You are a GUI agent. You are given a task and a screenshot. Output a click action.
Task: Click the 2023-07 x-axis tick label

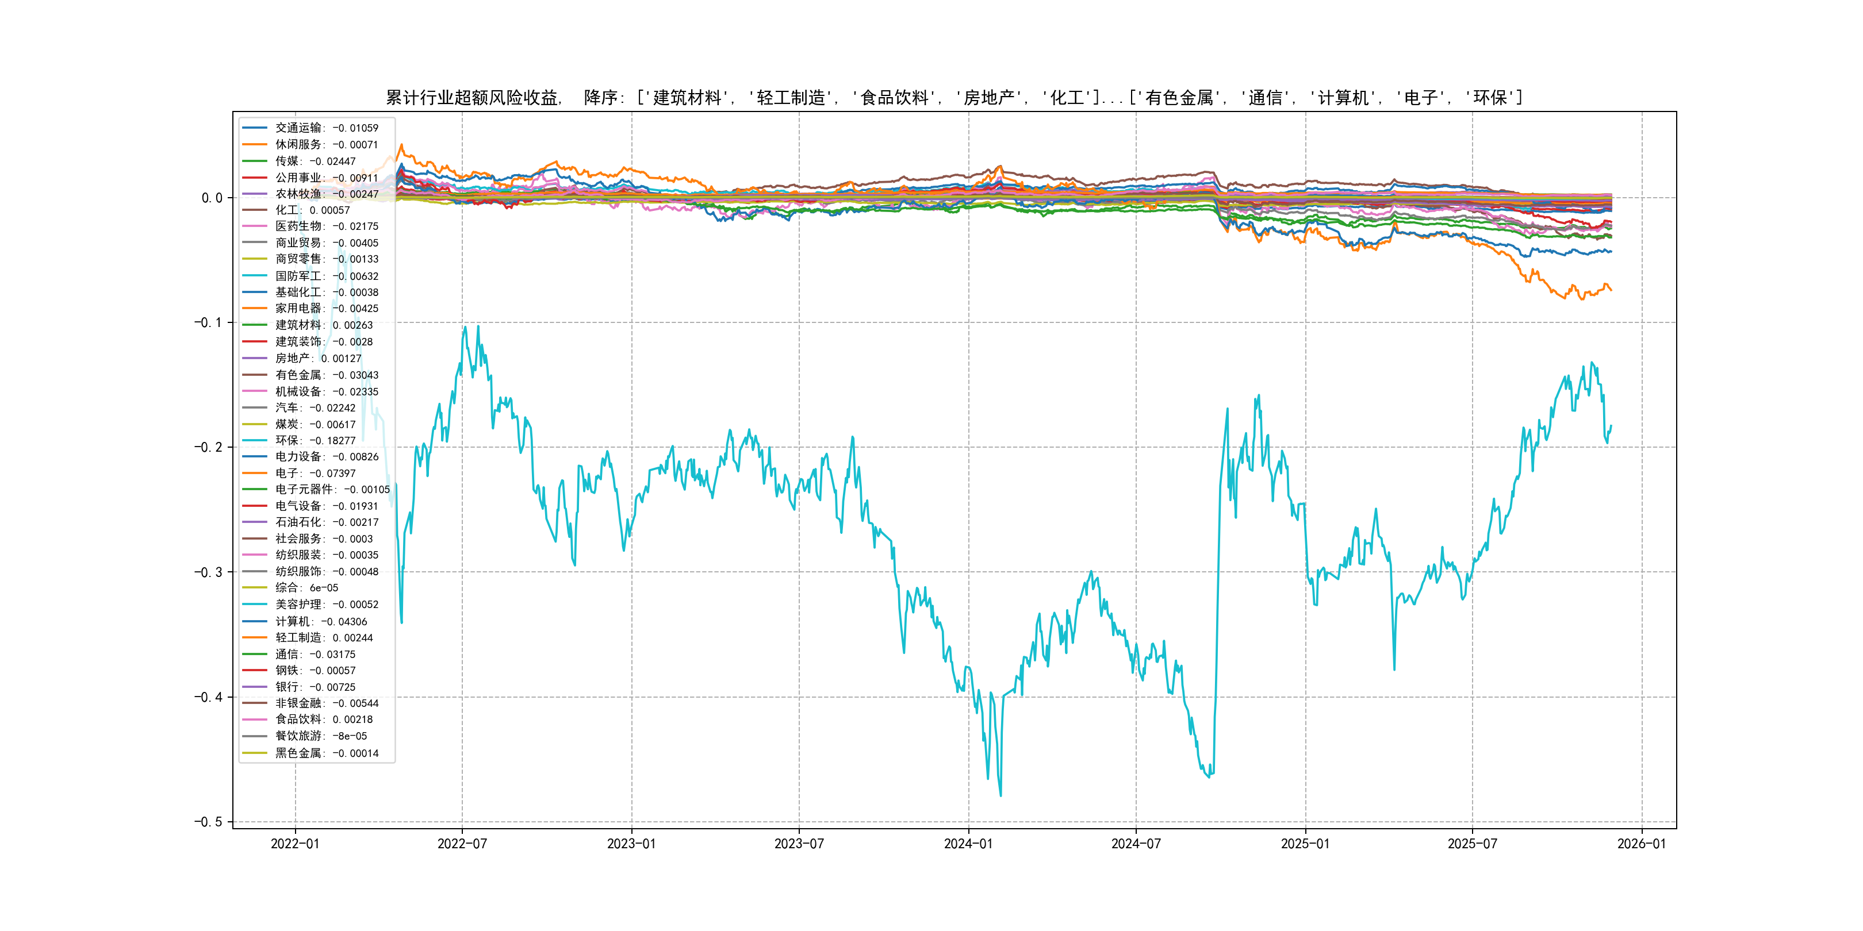pos(799,844)
